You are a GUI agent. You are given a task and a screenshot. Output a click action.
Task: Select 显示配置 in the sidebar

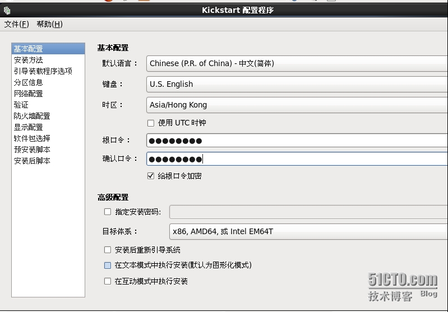tap(48, 127)
